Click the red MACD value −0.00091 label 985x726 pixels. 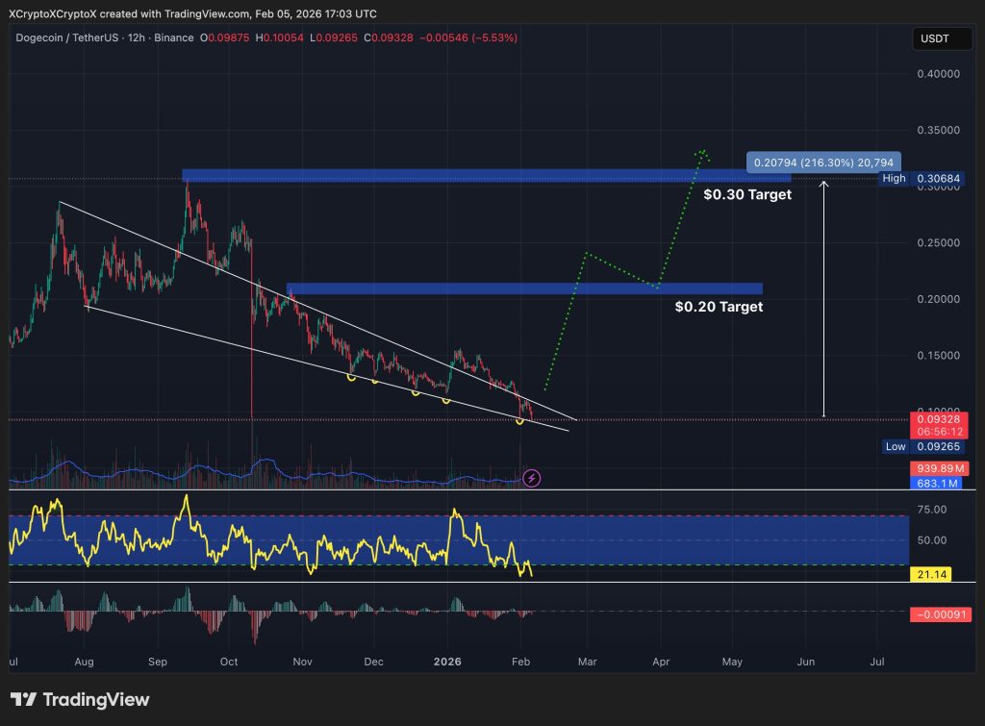coord(939,614)
